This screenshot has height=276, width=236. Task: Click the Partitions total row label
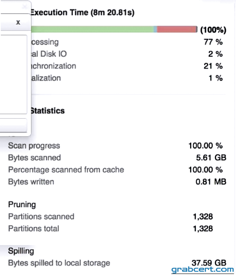(34, 229)
